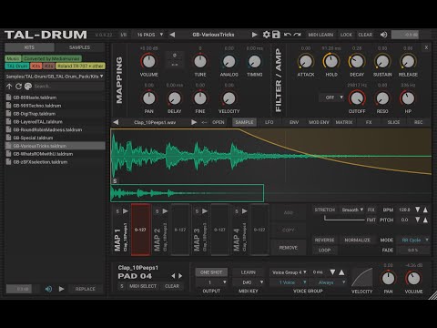Viewport: 437px width, 328px height.
Task: Refresh the kit browser list
Action: tap(18, 87)
